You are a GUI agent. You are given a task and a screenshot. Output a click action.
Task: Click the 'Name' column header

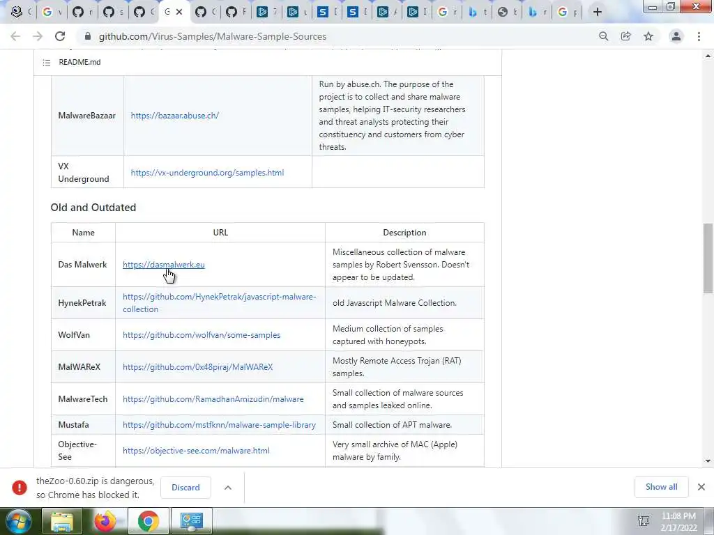tap(84, 233)
